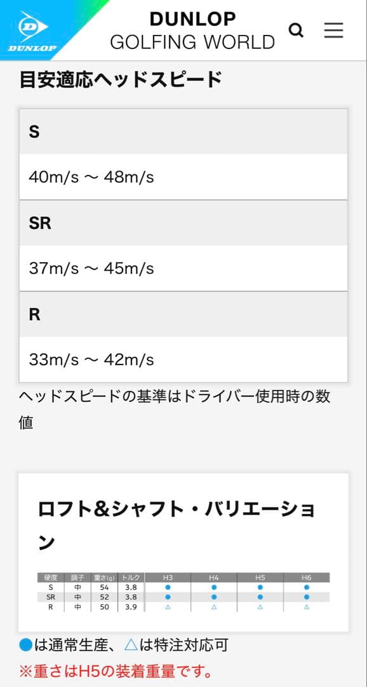Viewport: 367px width, 687px height.
Task: Click the blue dot under H3 for S
Action: [x=168, y=588]
